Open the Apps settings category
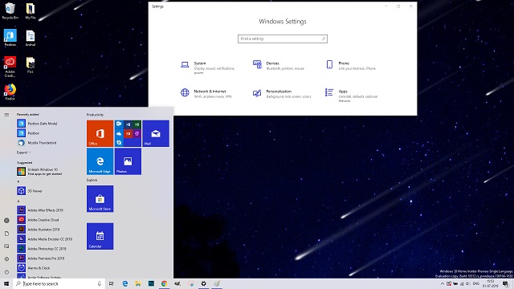This screenshot has width=514, height=289. click(353, 95)
